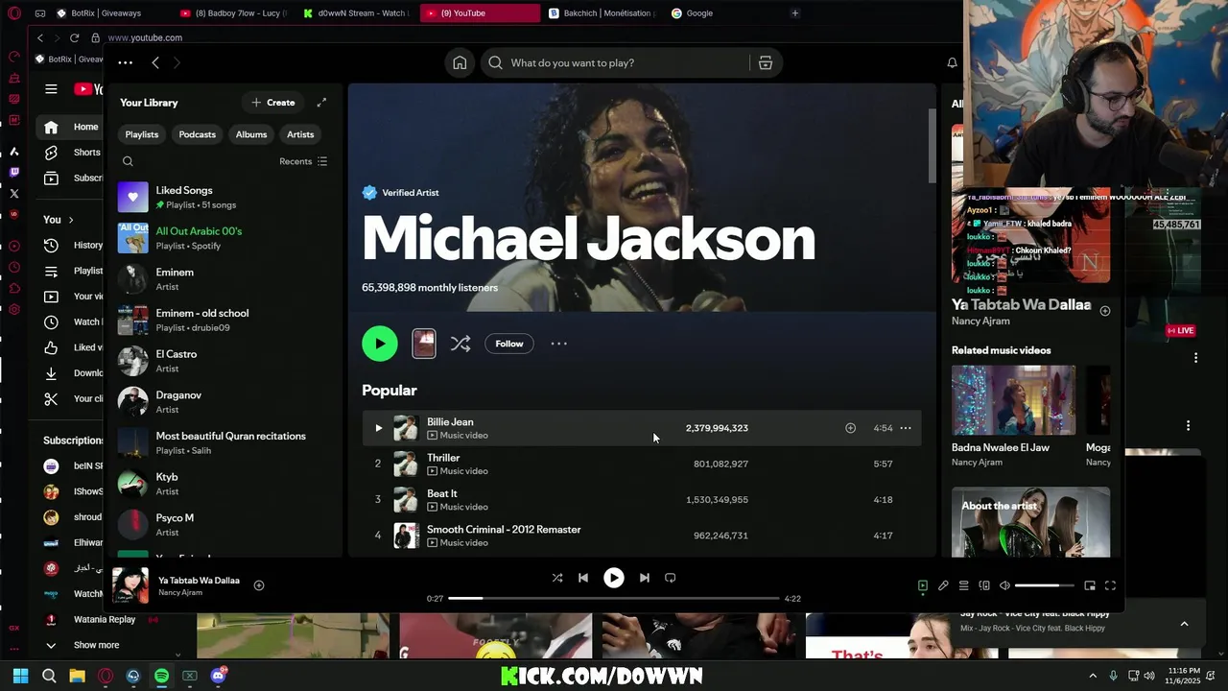The height and width of the screenshot is (691, 1228).
Task: Open Liked Songs playlist
Action: (x=224, y=198)
